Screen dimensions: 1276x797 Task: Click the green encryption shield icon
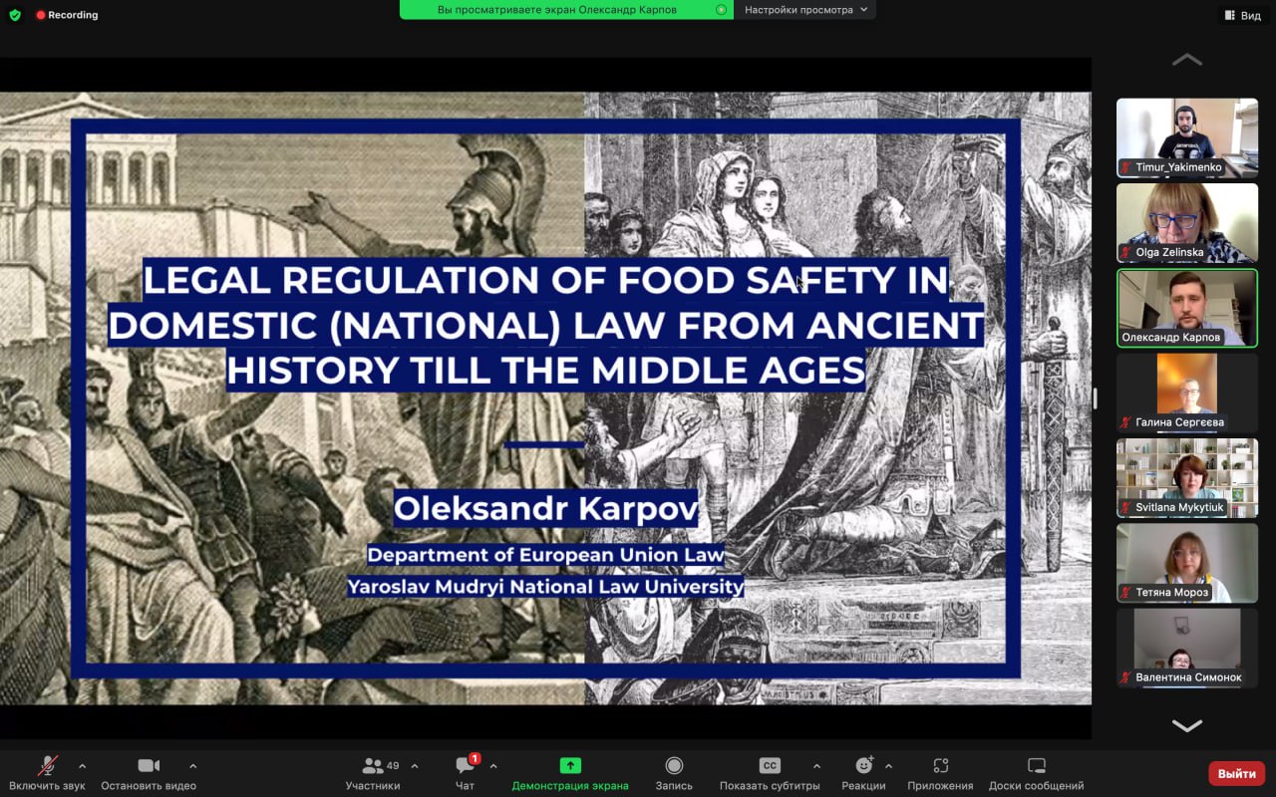[x=15, y=15]
